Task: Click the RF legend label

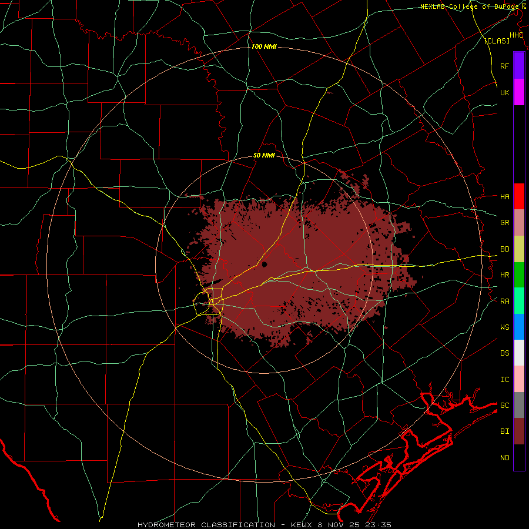Action: tap(504, 66)
